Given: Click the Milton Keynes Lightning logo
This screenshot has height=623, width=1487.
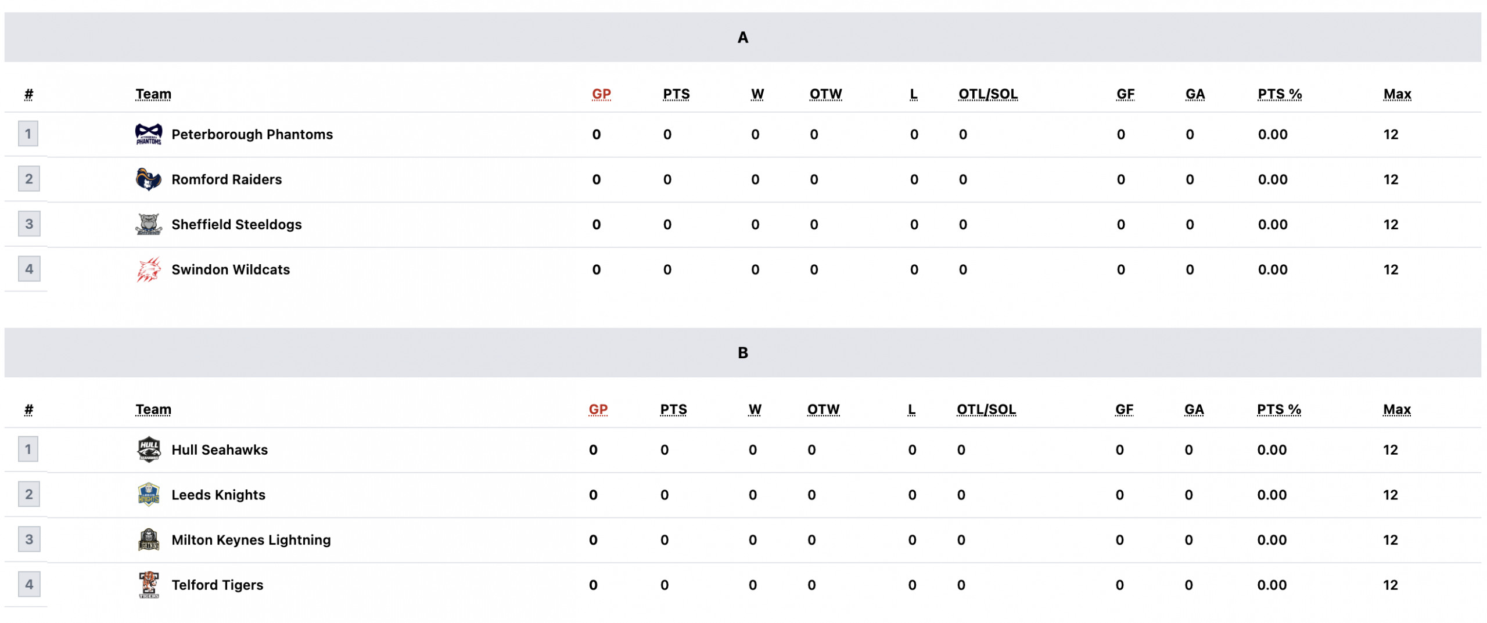Looking at the screenshot, I should click(x=148, y=539).
